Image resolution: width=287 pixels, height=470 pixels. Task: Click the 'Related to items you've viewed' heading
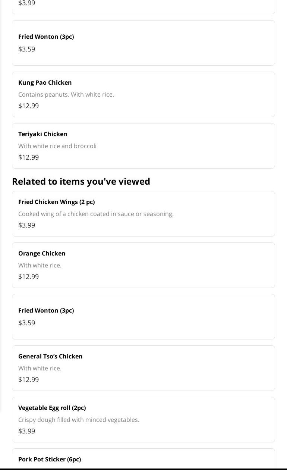[x=81, y=181]
